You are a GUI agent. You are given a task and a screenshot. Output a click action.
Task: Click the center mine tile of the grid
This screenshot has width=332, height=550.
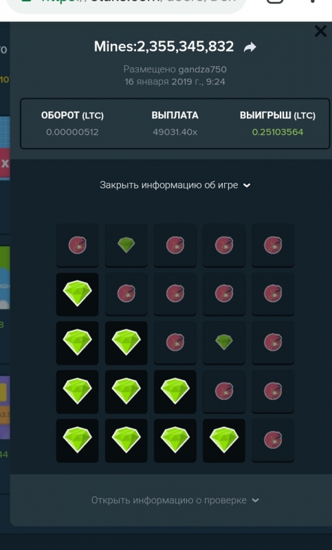tap(175, 342)
